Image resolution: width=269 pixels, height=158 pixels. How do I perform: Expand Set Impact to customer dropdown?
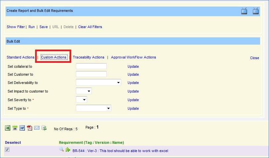(84, 91)
